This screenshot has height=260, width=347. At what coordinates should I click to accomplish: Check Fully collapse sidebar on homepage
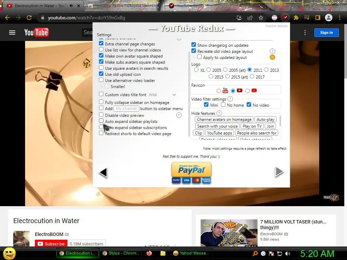pyautogui.click(x=101, y=102)
